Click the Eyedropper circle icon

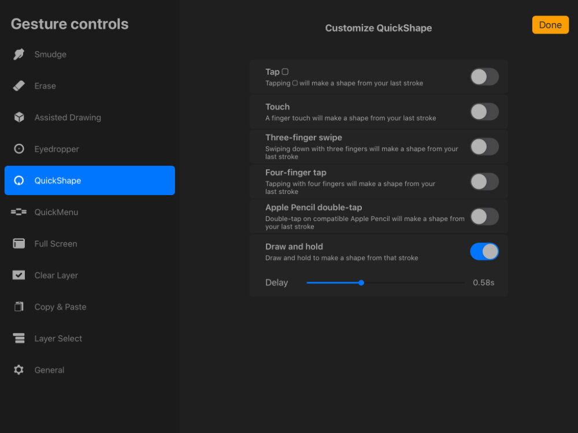[19, 149]
